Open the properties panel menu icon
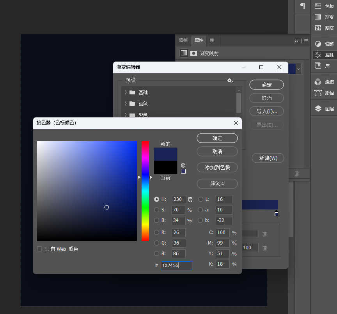This screenshot has width=337, height=314. (306, 41)
